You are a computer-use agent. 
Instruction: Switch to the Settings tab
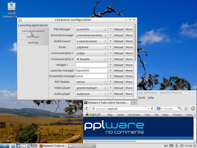click(x=33, y=42)
